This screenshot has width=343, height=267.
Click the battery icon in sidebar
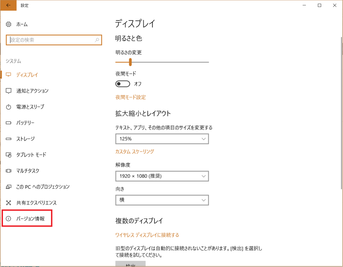pyautogui.click(x=8, y=123)
